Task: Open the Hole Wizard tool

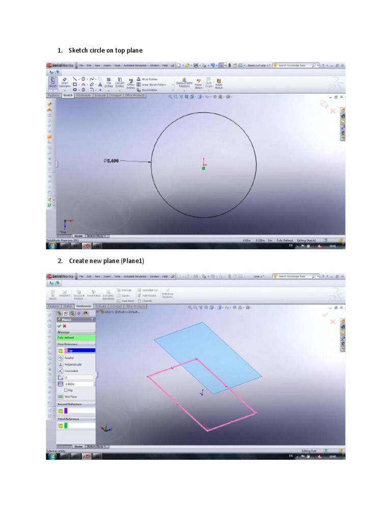Action: pos(147,296)
